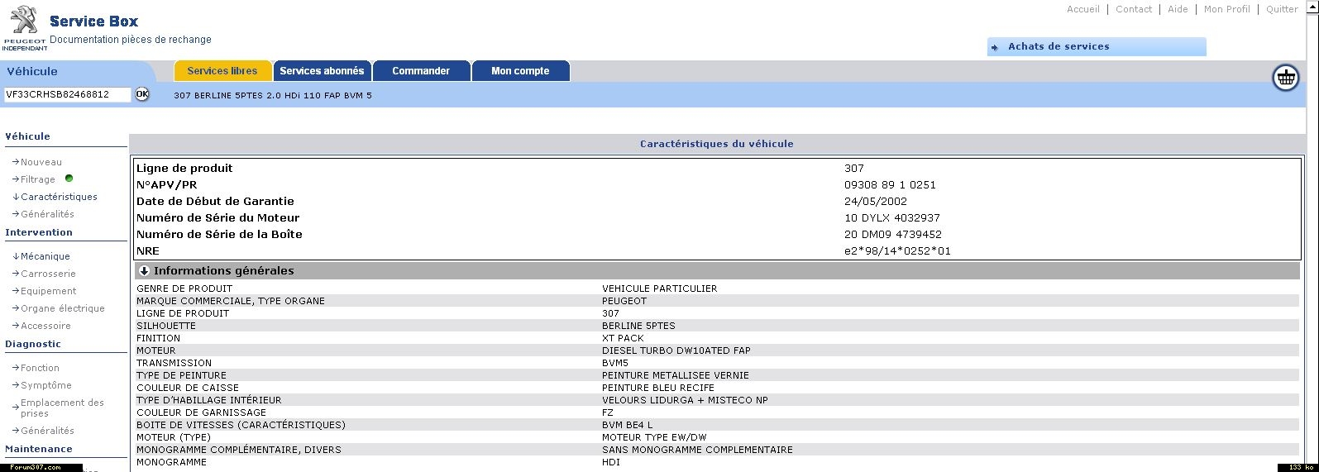The width and height of the screenshot is (1319, 472).
Task: Select Carrosserie in the sidebar
Action: coord(48,274)
